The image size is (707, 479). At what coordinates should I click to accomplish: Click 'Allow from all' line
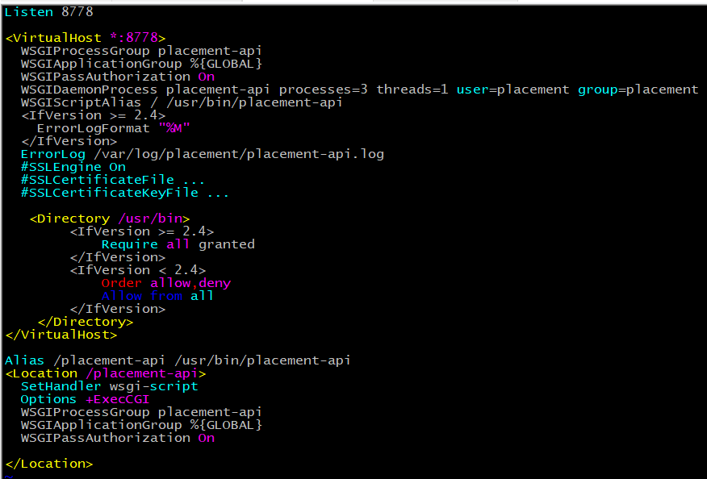tap(157, 296)
